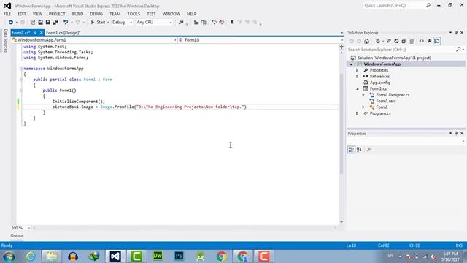
Task: Open the EDIT menu
Action: 22,14
